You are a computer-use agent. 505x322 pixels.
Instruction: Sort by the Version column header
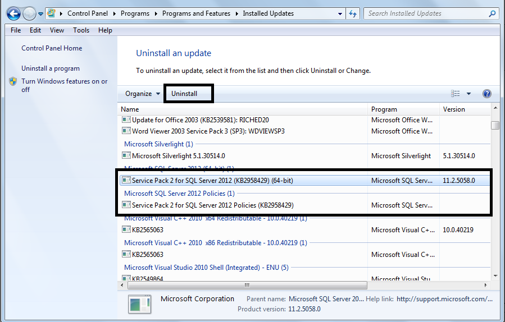point(465,109)
